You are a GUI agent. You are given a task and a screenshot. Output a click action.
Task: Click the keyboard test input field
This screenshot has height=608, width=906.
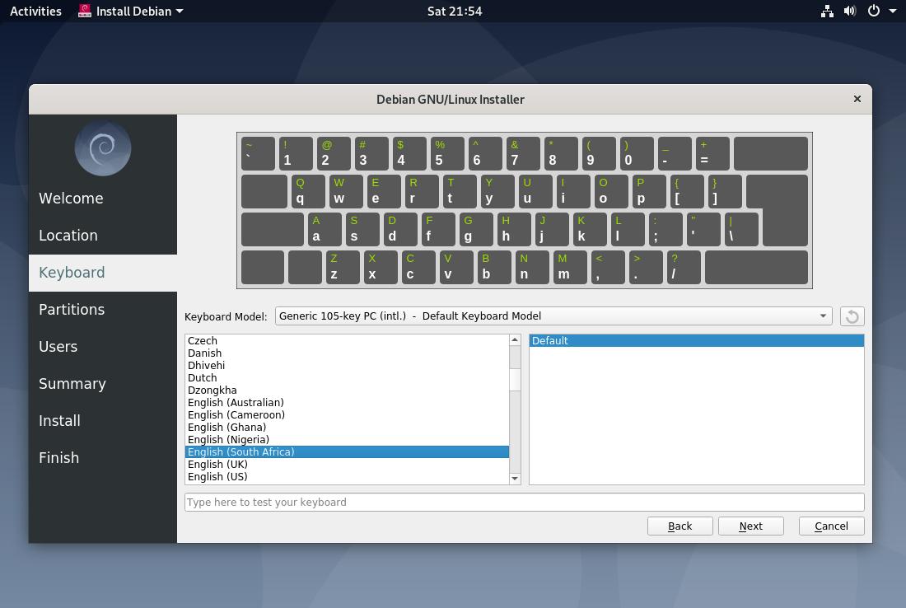tap(524, 502)
